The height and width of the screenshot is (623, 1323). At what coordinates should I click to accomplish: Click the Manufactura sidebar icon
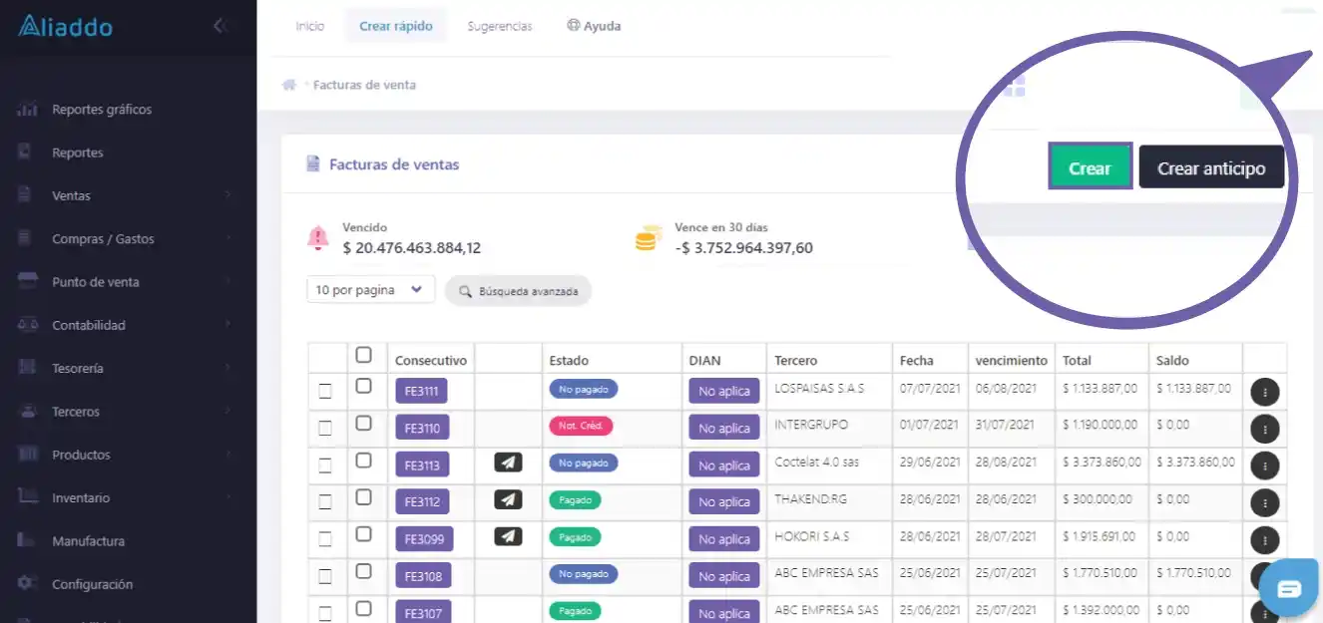(27, 540)
